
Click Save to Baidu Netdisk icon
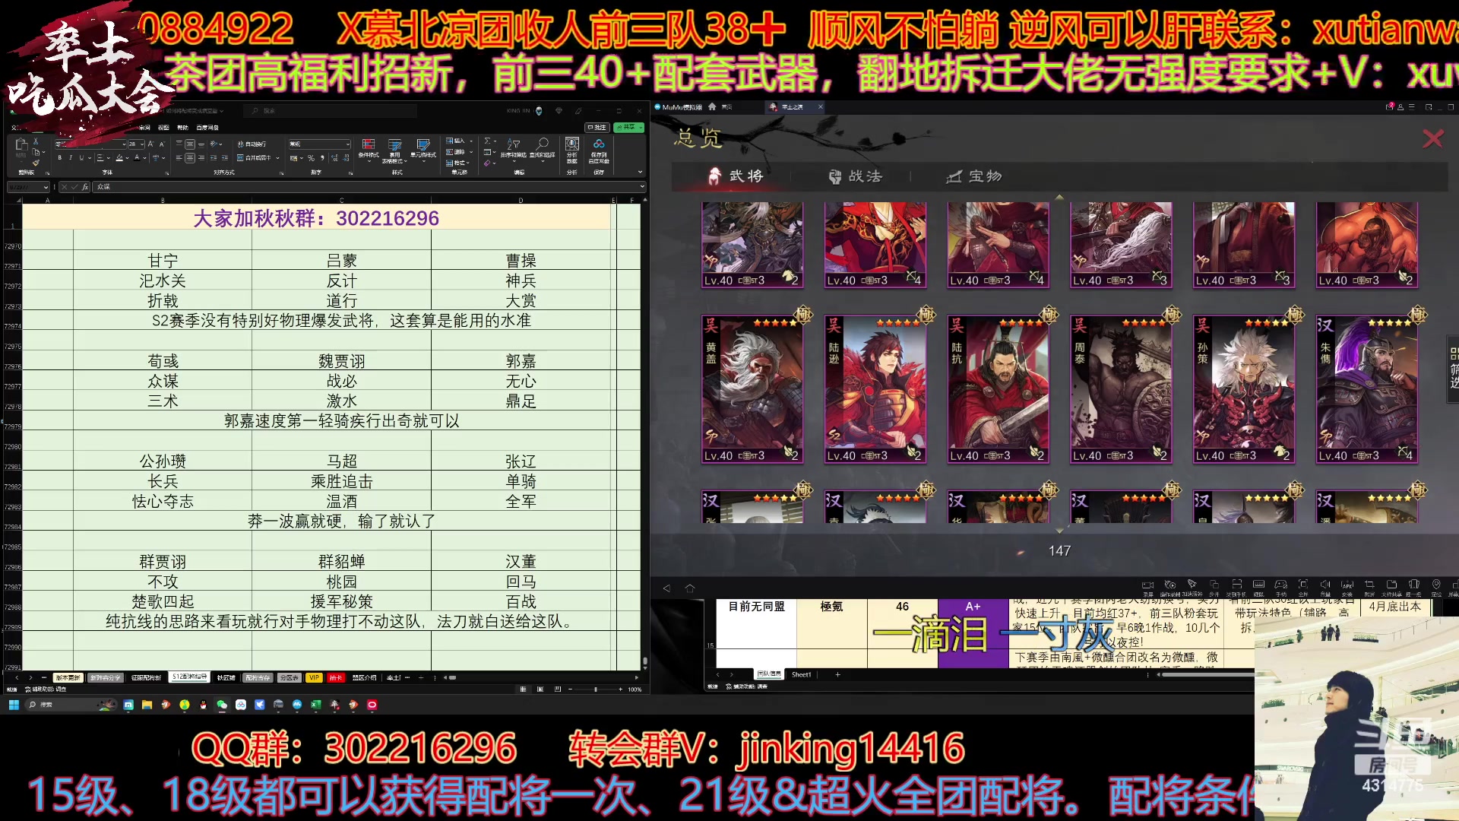point(599,149)
